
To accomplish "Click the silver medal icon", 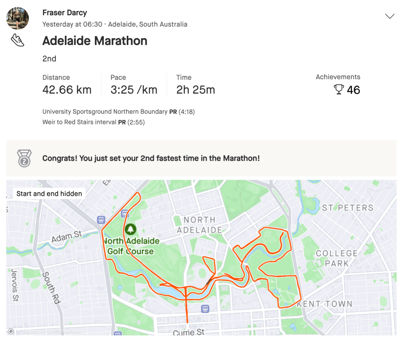I will tap(24, 158).
